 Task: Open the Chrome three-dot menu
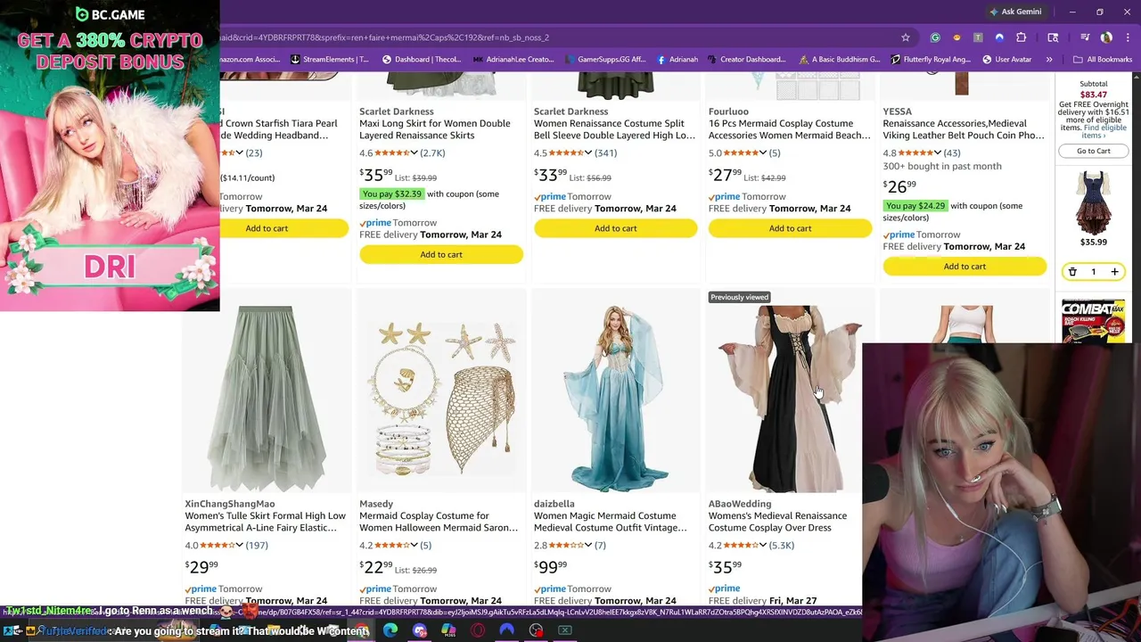(x=1126, y=37)
